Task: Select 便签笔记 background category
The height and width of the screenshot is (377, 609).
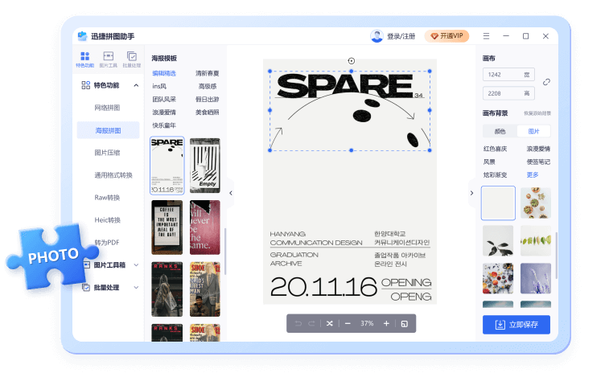Action: point(538,162)
